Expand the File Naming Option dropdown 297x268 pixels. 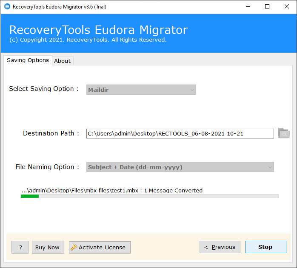click(x=180, y=167)
